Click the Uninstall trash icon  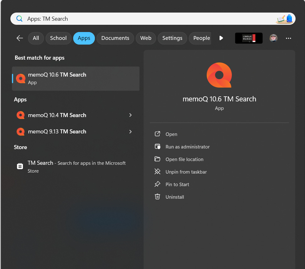pos(157,197)
